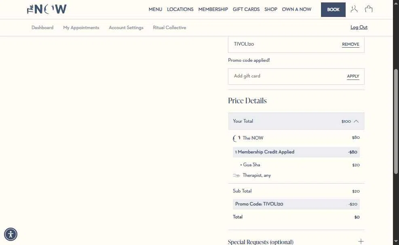Click the $0 total amount
Screen dimensions: 399x245
357,217
